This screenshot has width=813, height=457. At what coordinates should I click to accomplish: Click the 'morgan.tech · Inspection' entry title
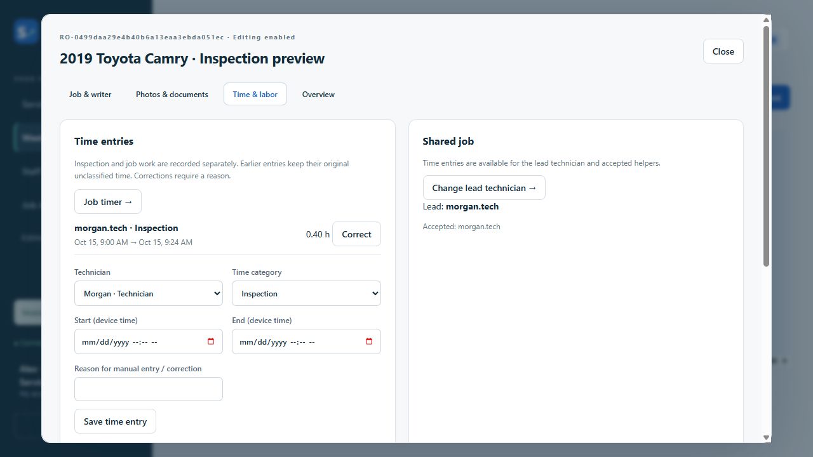pos(126,228)
